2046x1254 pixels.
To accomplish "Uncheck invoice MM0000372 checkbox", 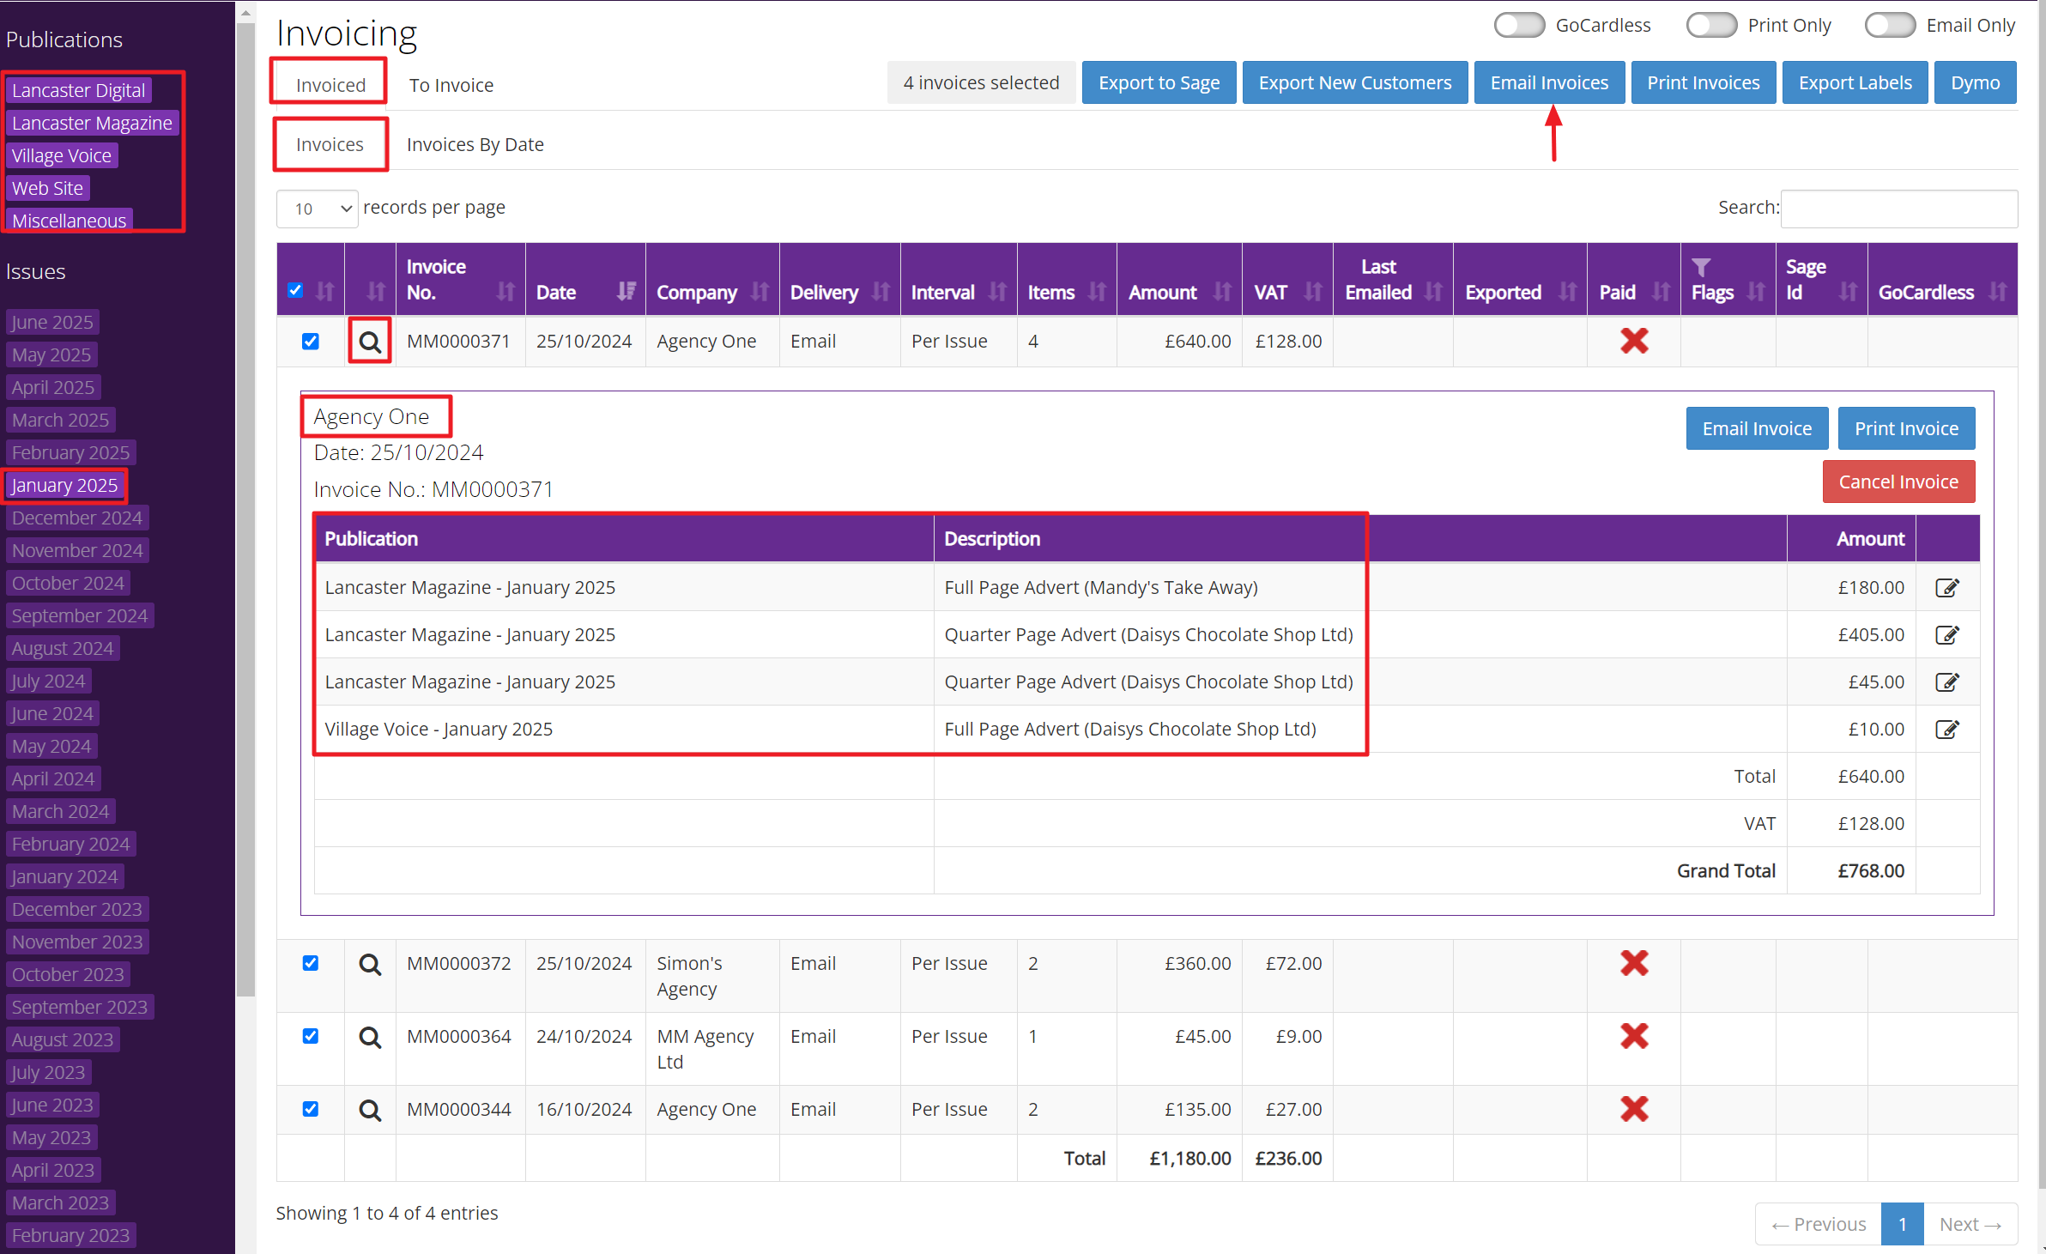I will tap(311, 963).
